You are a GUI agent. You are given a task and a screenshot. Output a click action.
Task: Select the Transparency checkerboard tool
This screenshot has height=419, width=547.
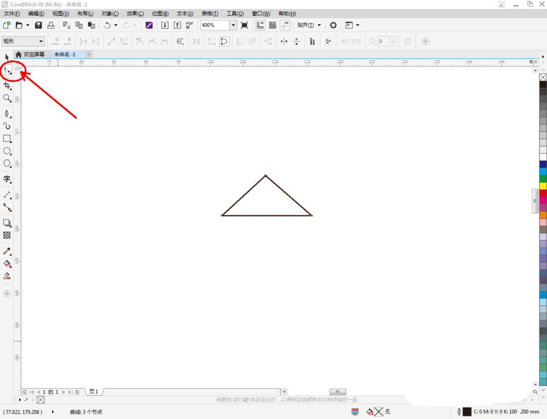[x=7, y=235]
